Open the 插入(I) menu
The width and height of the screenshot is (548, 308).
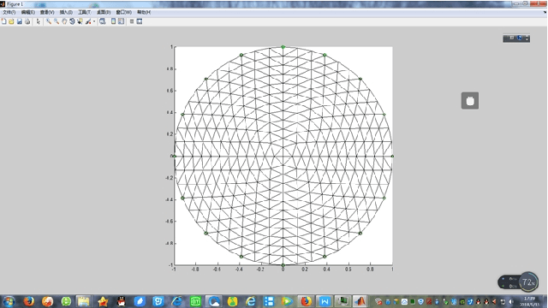pos(66,12)
